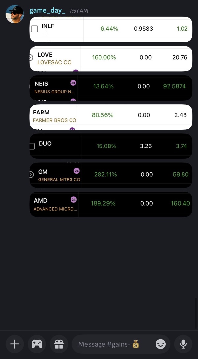Open the game controller activities icon
The height and width of the screenshot is (359, 198).
(x=37, y=344)
